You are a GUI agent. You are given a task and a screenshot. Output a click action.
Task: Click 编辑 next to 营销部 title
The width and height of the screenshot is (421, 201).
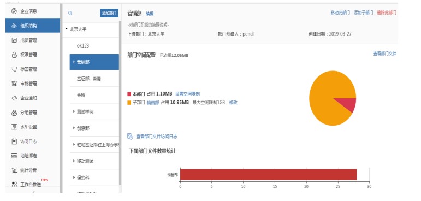pos(150,14)
